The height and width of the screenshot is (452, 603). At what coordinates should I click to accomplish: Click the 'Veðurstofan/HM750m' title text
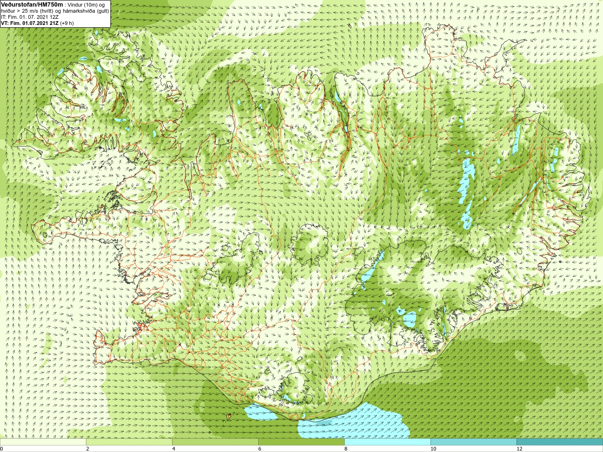click(x=32, y=4)
